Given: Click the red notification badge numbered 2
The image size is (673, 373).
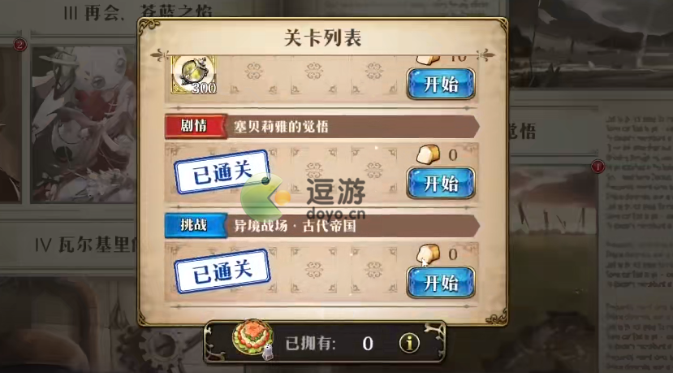Looking at the screenshot, I should point(20,44).
